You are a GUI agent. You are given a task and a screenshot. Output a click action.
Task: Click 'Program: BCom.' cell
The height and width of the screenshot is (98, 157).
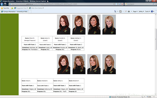(76, 50)
